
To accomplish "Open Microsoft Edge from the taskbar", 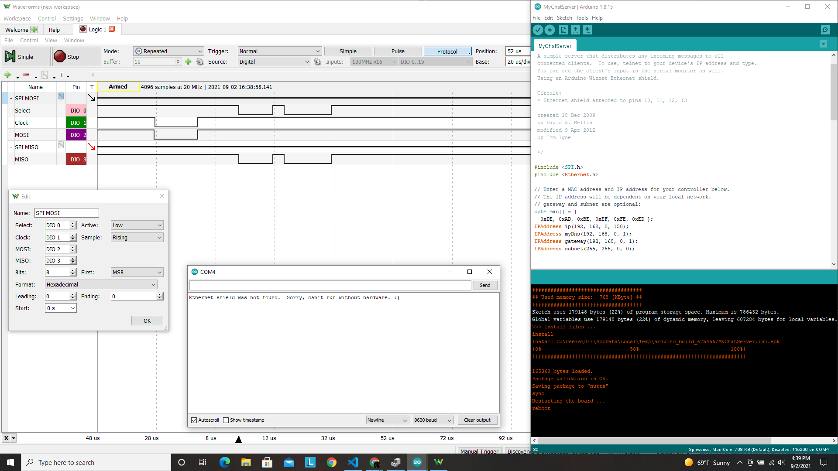I will coord(225,462).
